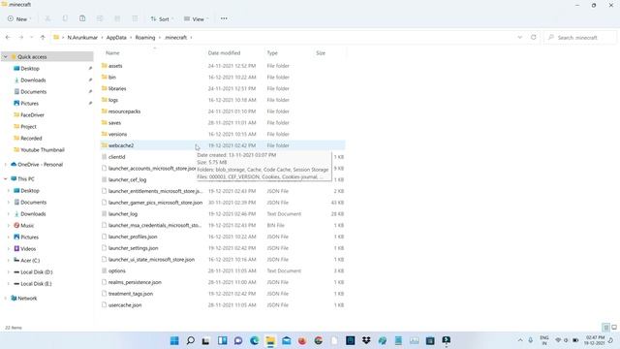Screen dimensions: 620x349
Task: Go back with the Back arrow
Action: tap(8, 37)
